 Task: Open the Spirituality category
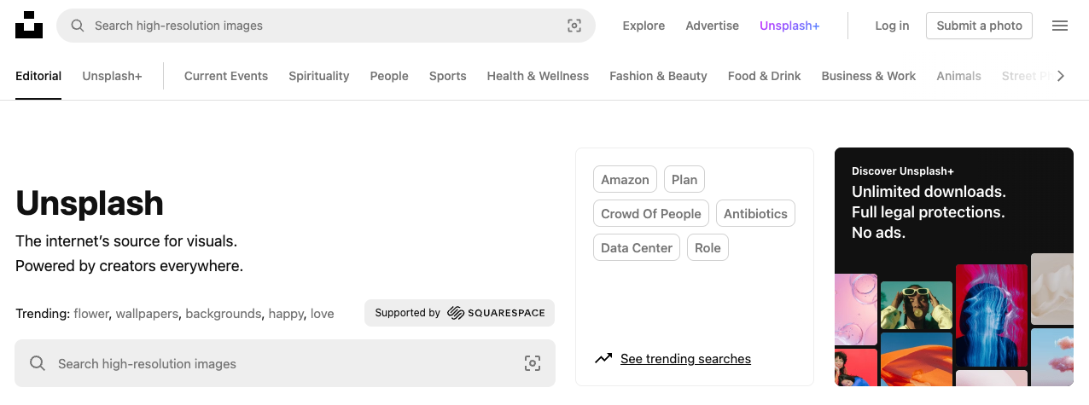point(319,76)
